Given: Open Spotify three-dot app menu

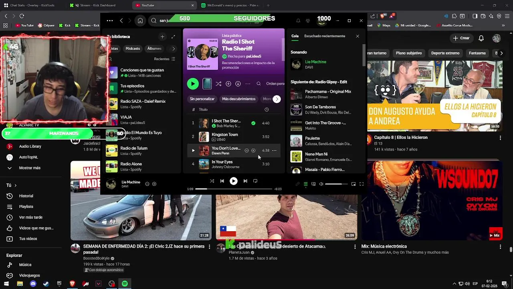Looking at the screenshot, I should pos(110,20).
